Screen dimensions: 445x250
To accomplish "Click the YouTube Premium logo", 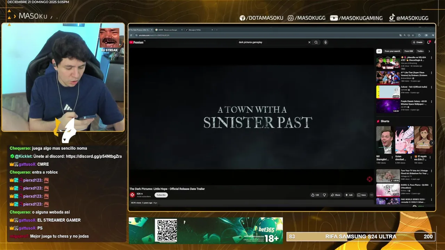I will 136,42.
